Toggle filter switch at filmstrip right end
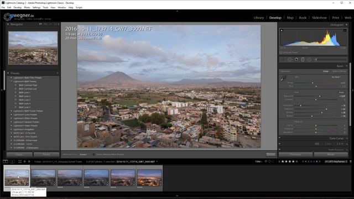 coord(350,161)
